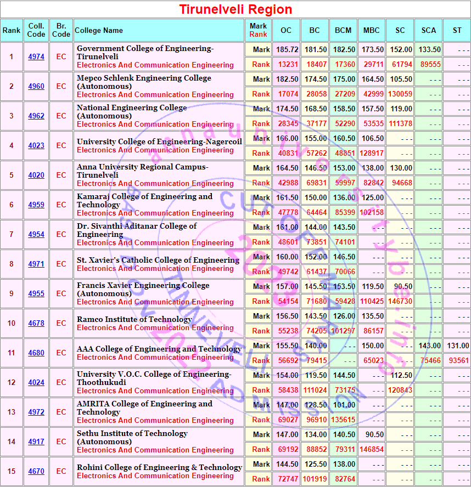Click the OC mark 185.72 cell
The image size is (471, 487).
[287, 49]
